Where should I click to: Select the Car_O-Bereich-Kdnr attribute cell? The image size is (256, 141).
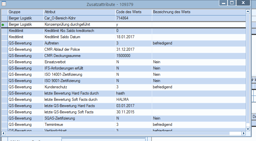point(79,18)
